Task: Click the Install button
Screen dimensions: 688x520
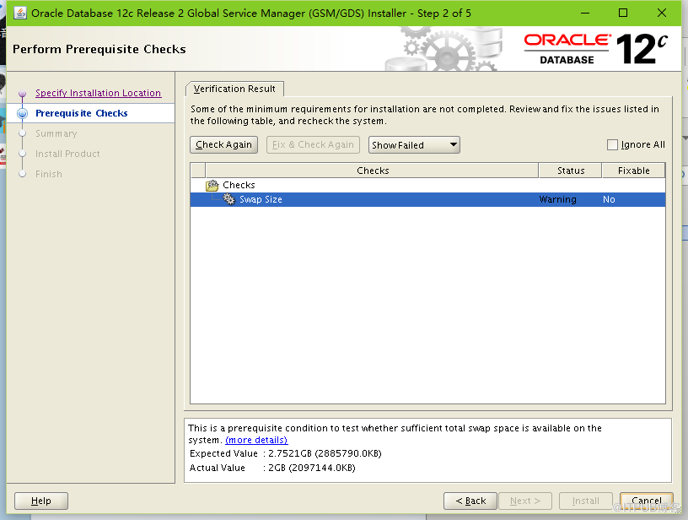Action: tap(585, 501)
